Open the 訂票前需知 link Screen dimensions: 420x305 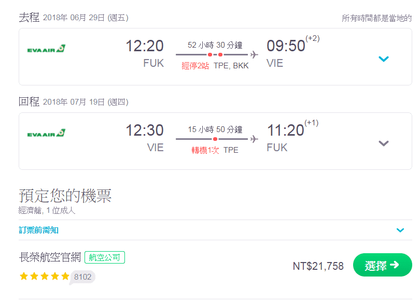(x=38, y=230)
